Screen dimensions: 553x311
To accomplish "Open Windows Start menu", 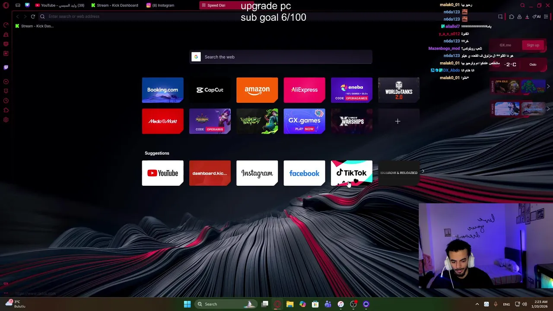I will click(187, 304).
